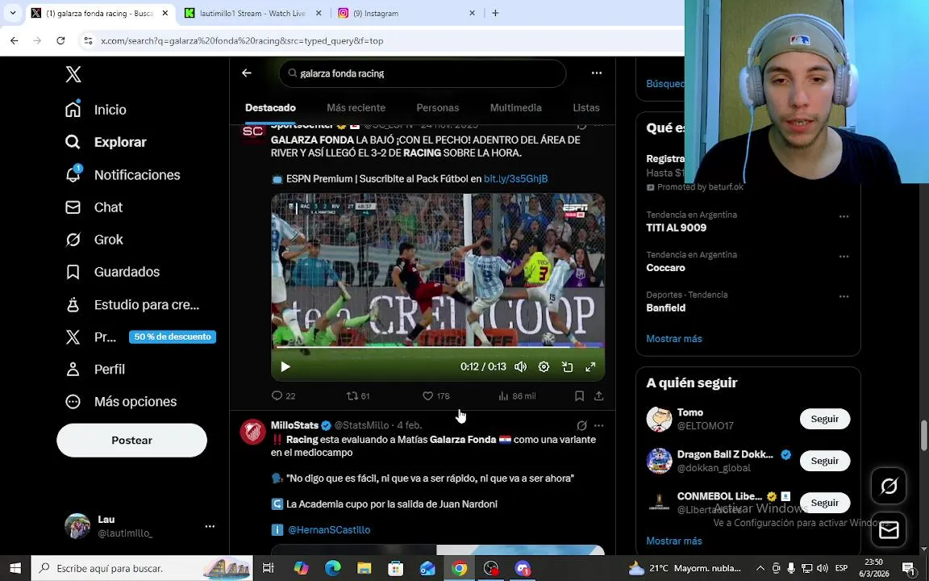Open search options three-dot menu
This screenshot has width=929, height=581.
pyautogui.click(x=597, y=73)
